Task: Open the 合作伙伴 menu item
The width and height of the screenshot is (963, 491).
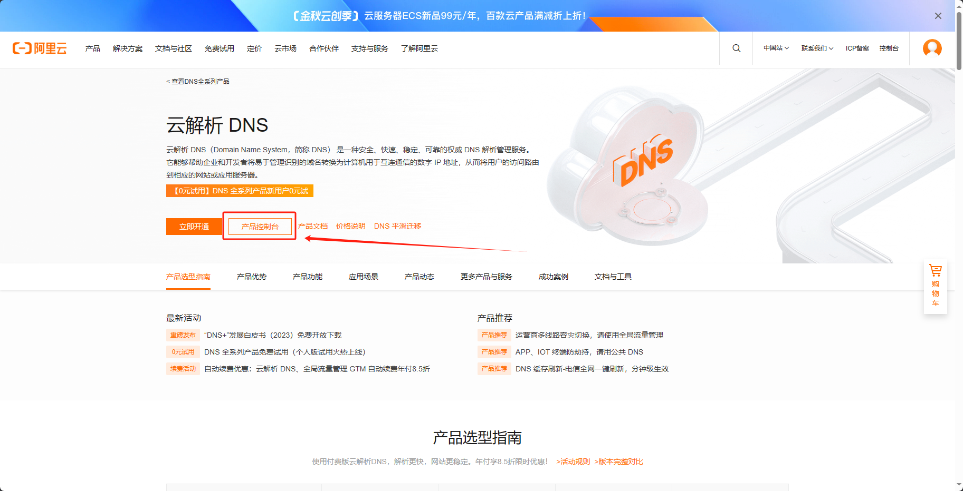Action: coord(324,48)
